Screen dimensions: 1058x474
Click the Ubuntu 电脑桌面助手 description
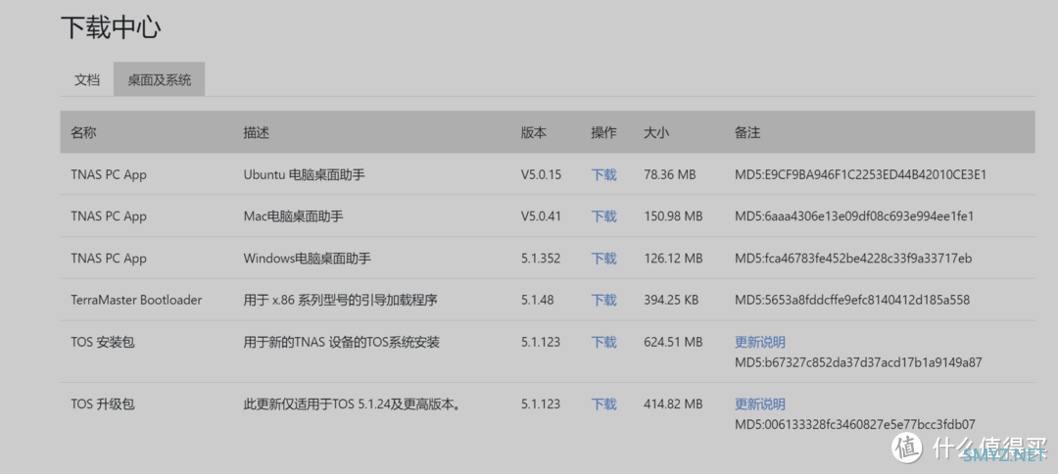(x=305, y=174)
